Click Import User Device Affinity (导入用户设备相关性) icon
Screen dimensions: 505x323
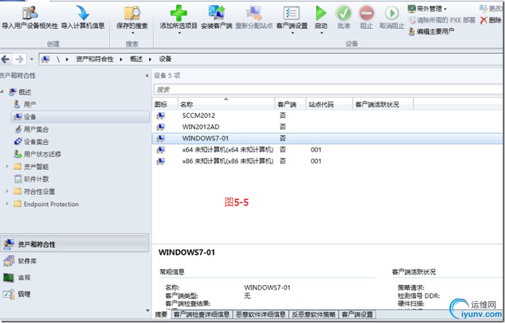[30, 13]
